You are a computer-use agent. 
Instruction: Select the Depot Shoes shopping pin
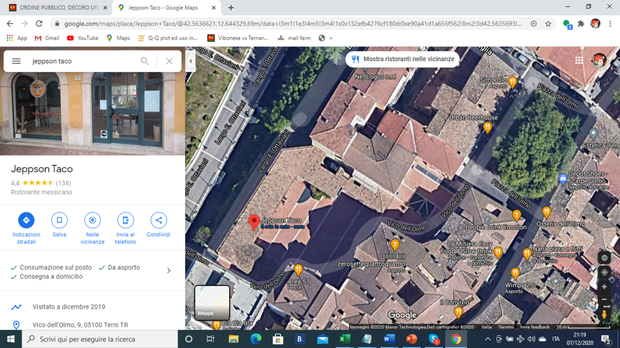[x=563, y=179]
